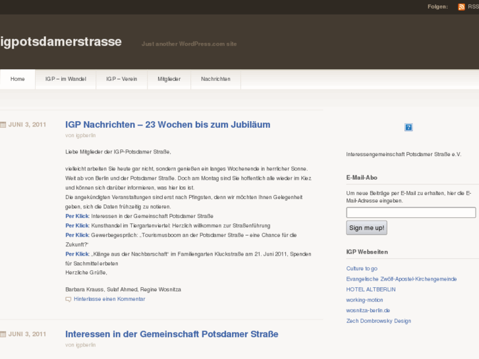The width and height of the screenshot is (479, 359).
Task: Click the IGP Webseiten heading
Action: pos(367,252)
